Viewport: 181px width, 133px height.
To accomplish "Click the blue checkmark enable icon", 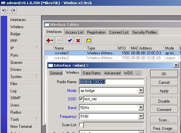I will pos(70,40).
